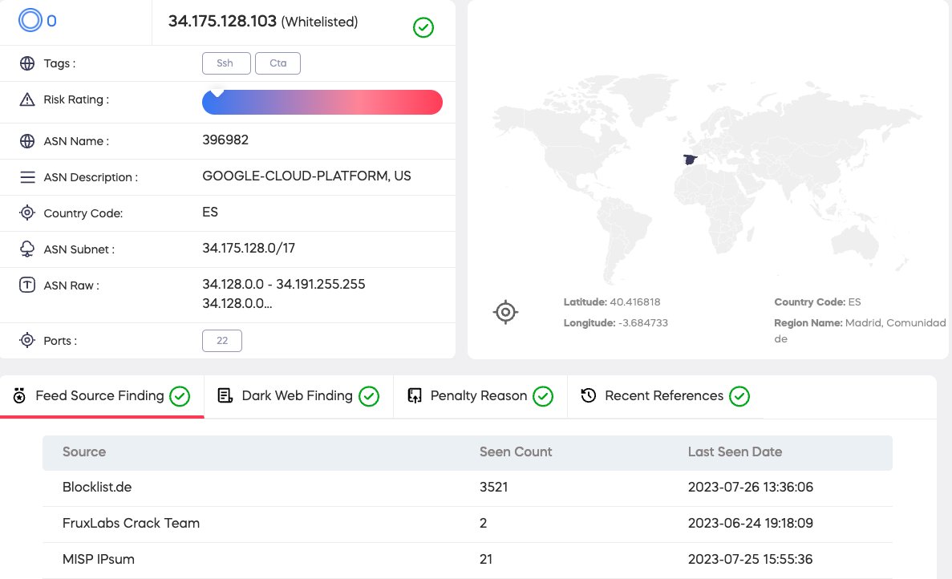Click the document icon on Dark Web Finding tab
The width and height of the screenshot is (952, 579).
pos(225,395)
